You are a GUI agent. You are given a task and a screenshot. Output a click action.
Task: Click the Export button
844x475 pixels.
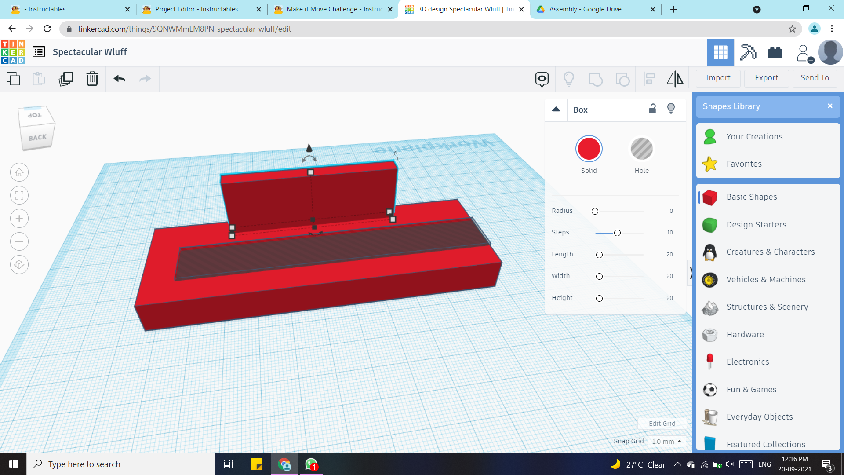point(766,78)
